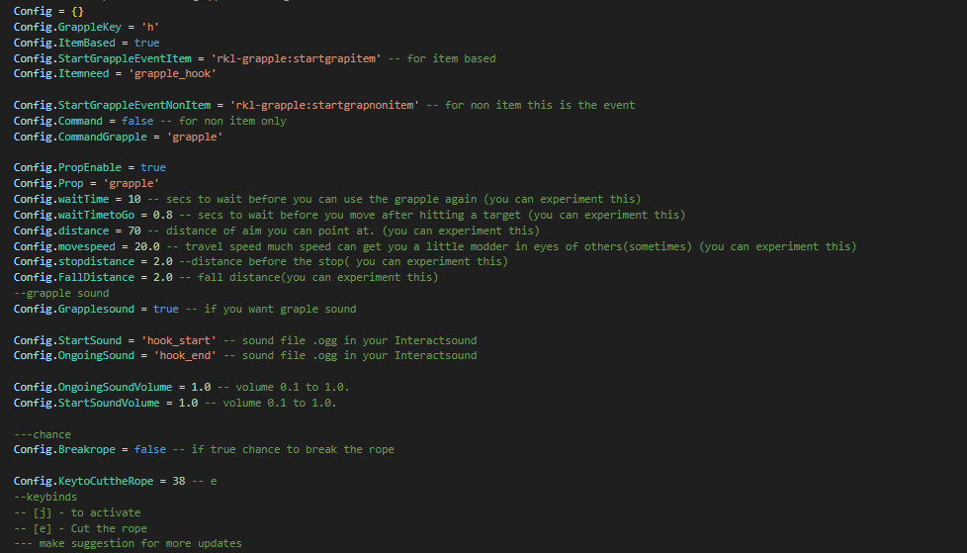Click the true value of Config.ItemBased
The width and height of the screenshot is (967, 553).
(x=146, y=43)
